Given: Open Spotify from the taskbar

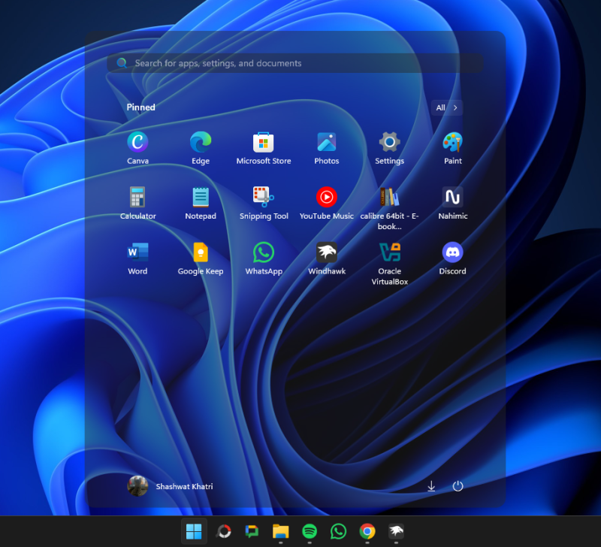Looking at the screenshot, I should point(309,531).
